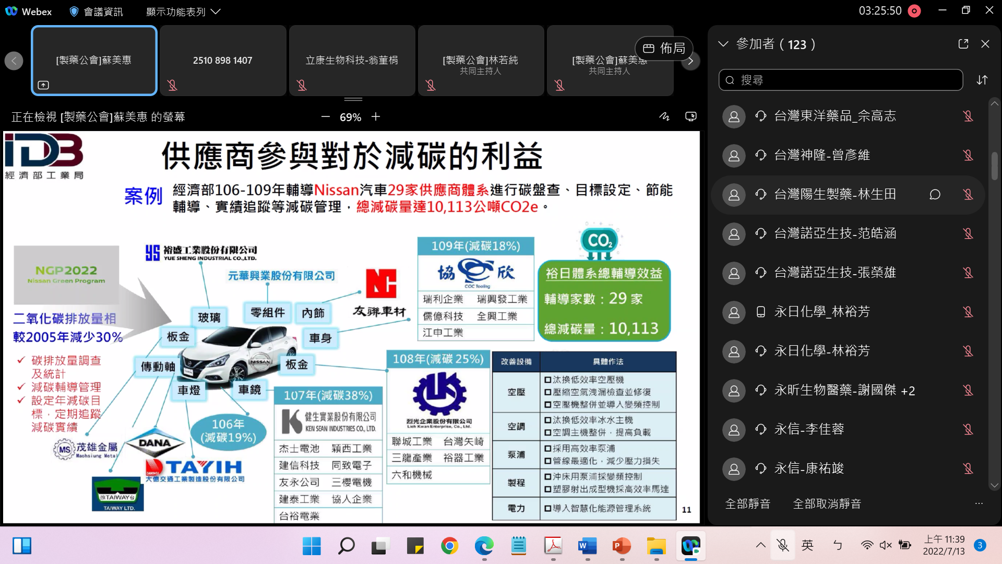Go to next participant video thumbnails
Screen dimensions: 1002x564
(x=690, y=61)
